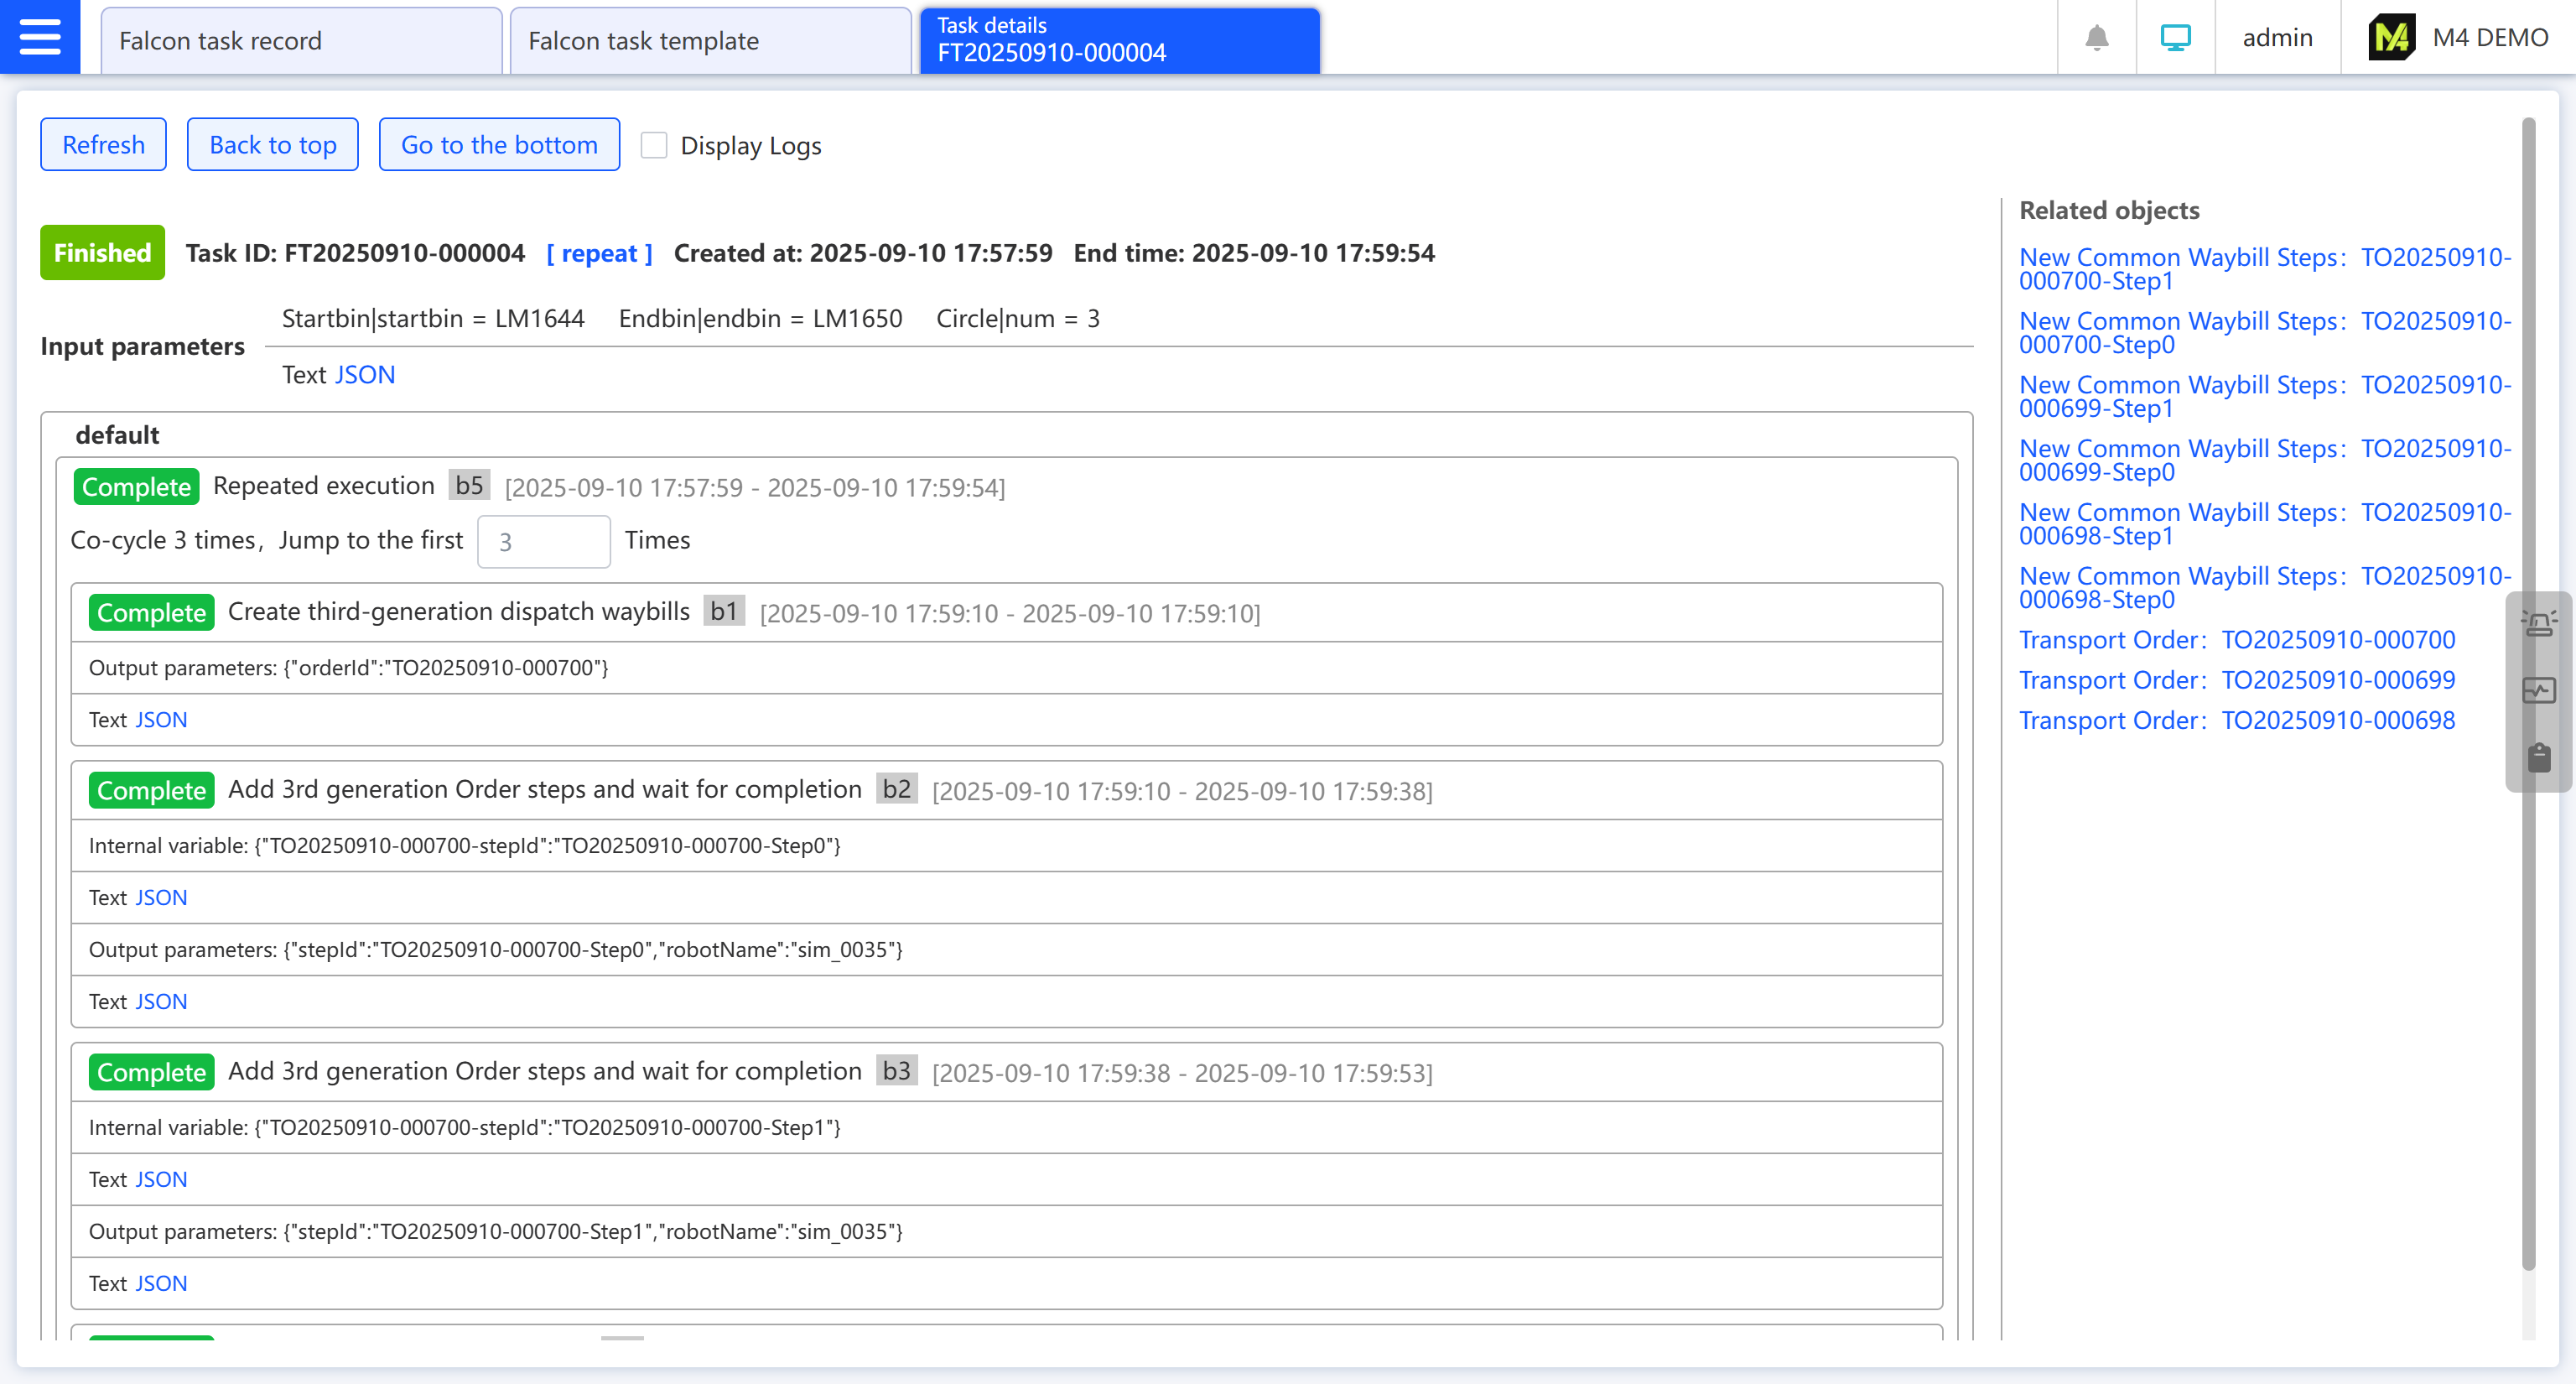Viewport: 2576px width, 1384px height.
Task: Open the clipboard side-panel icon
Action: coord(2539,757)
